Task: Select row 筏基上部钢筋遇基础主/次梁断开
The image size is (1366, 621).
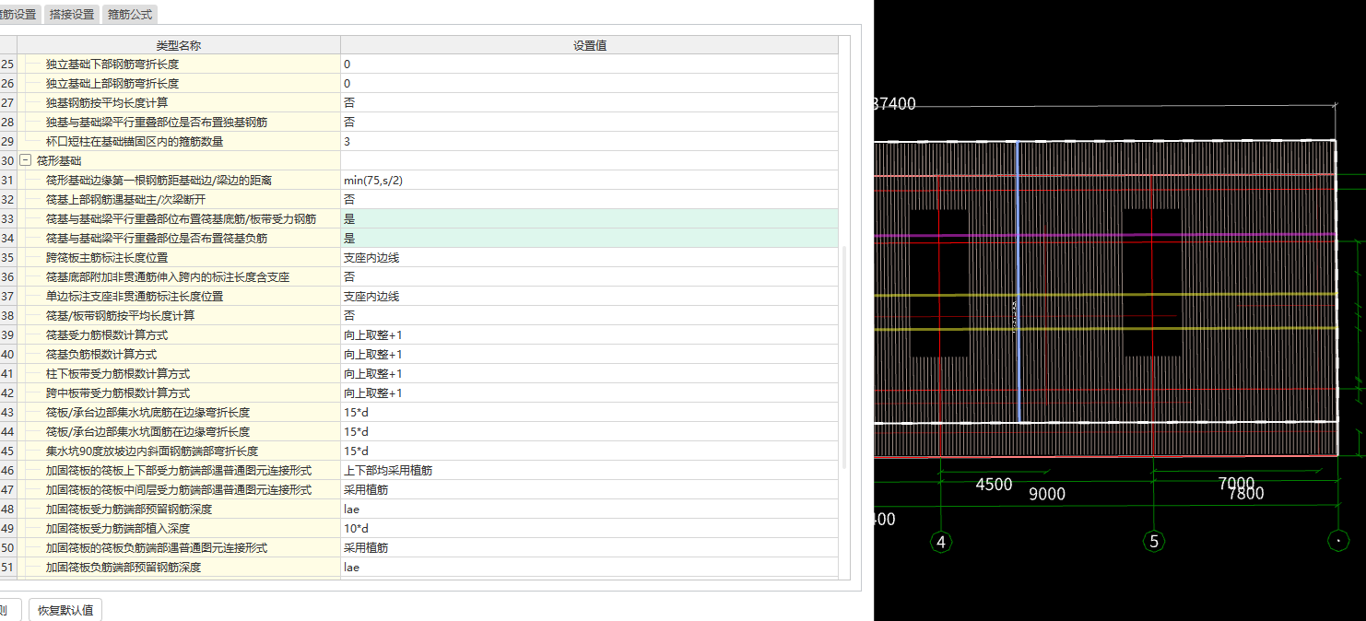Action: tap(179, 200)
